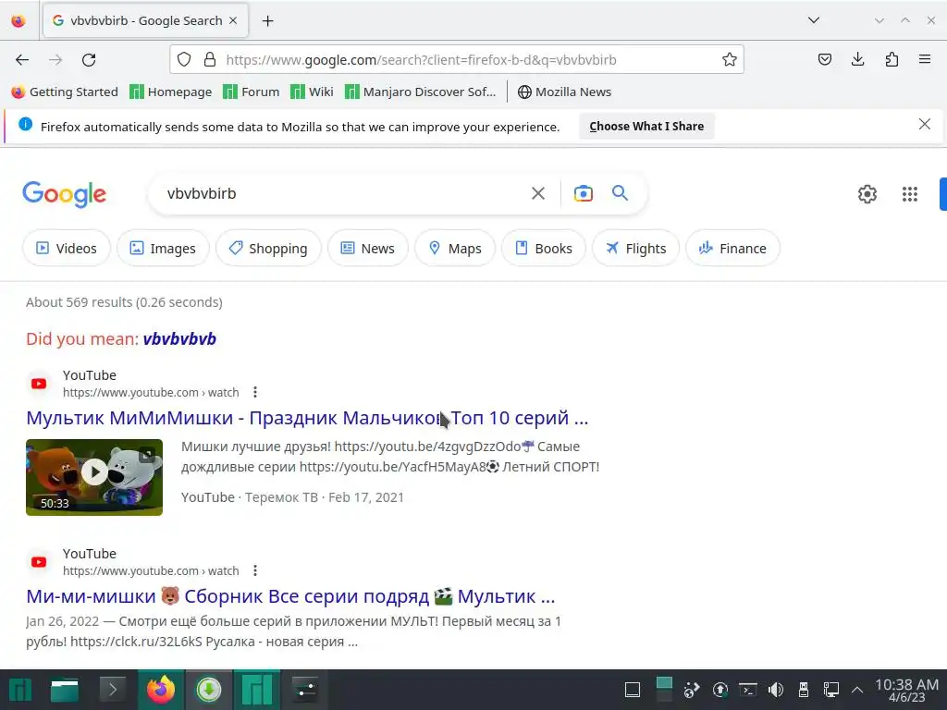Open Manjaro Discover Software bookmark
The width and height of the screenshot is (947, 710).
[421, 92]
